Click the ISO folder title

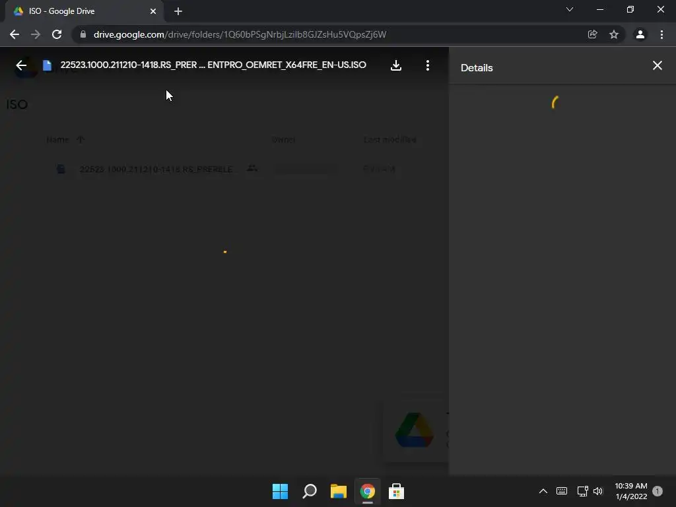point(17,104)
